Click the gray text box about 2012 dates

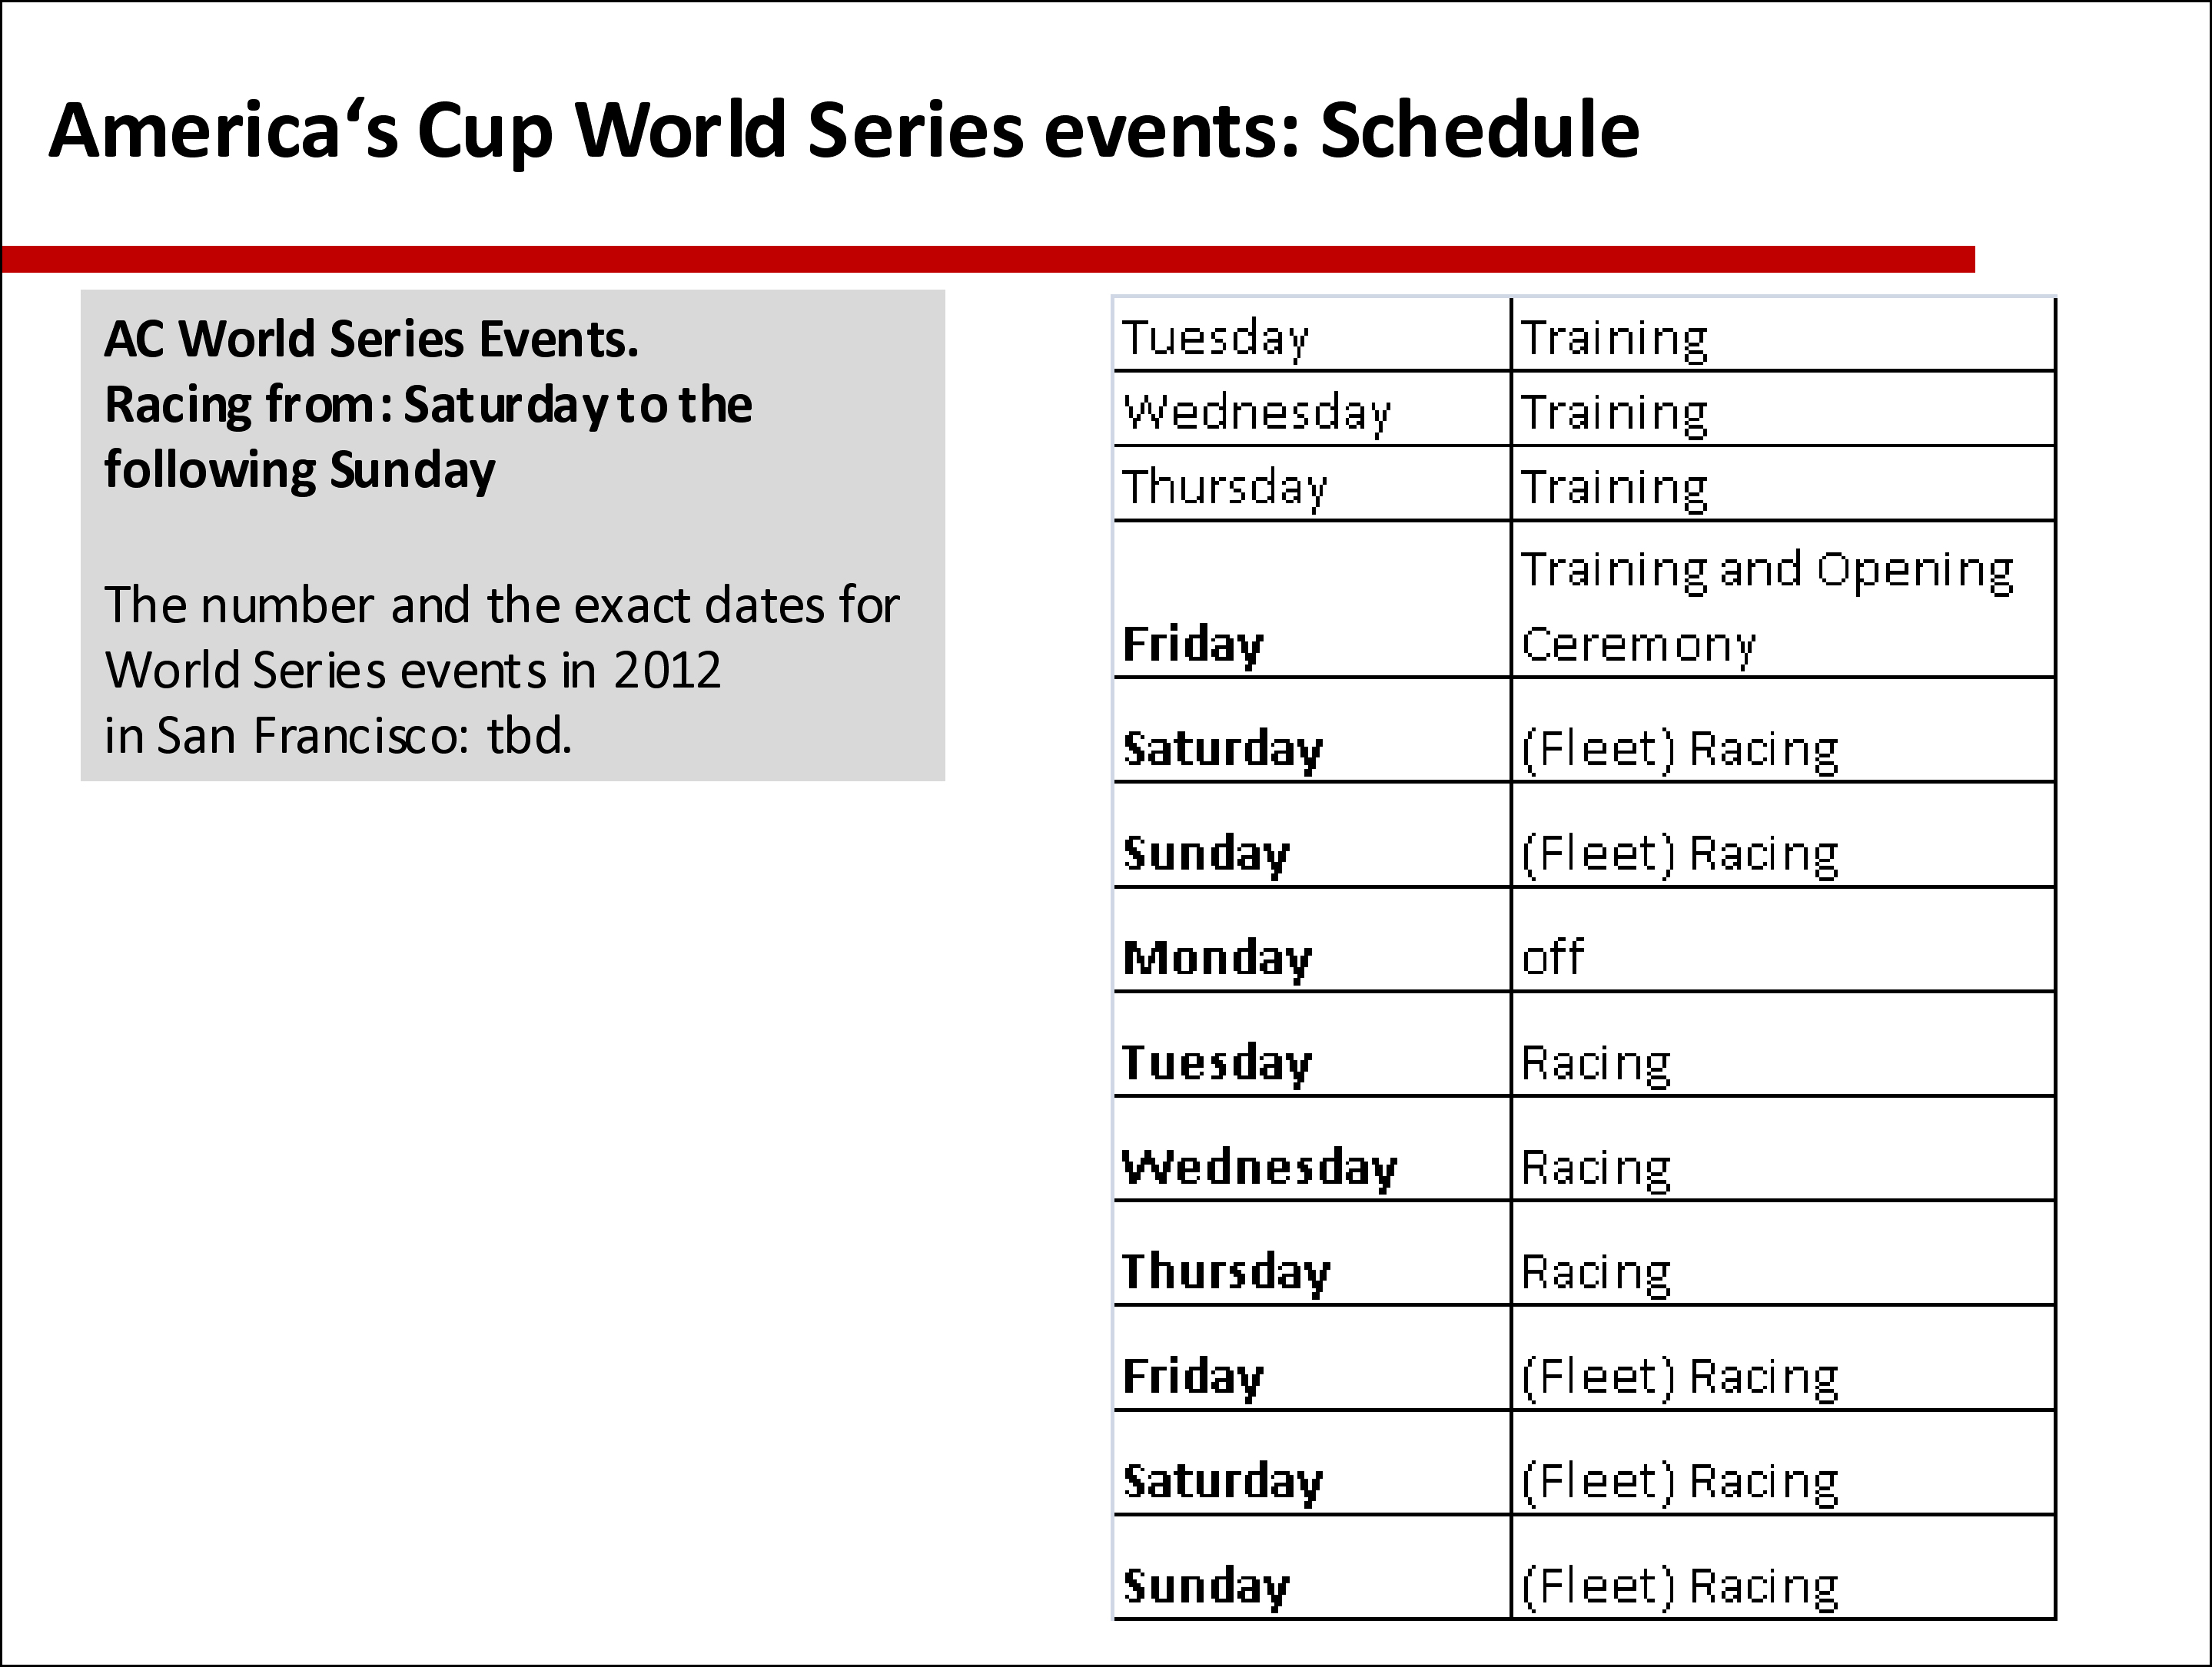tap(512, 535)
